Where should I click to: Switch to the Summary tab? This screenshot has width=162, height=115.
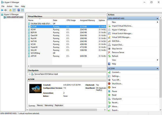point(32,106)
